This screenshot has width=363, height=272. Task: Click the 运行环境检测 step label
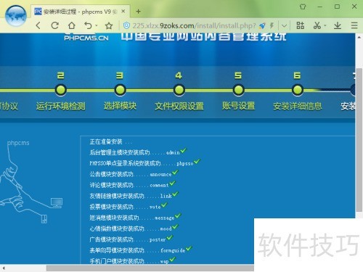(60, 106)
